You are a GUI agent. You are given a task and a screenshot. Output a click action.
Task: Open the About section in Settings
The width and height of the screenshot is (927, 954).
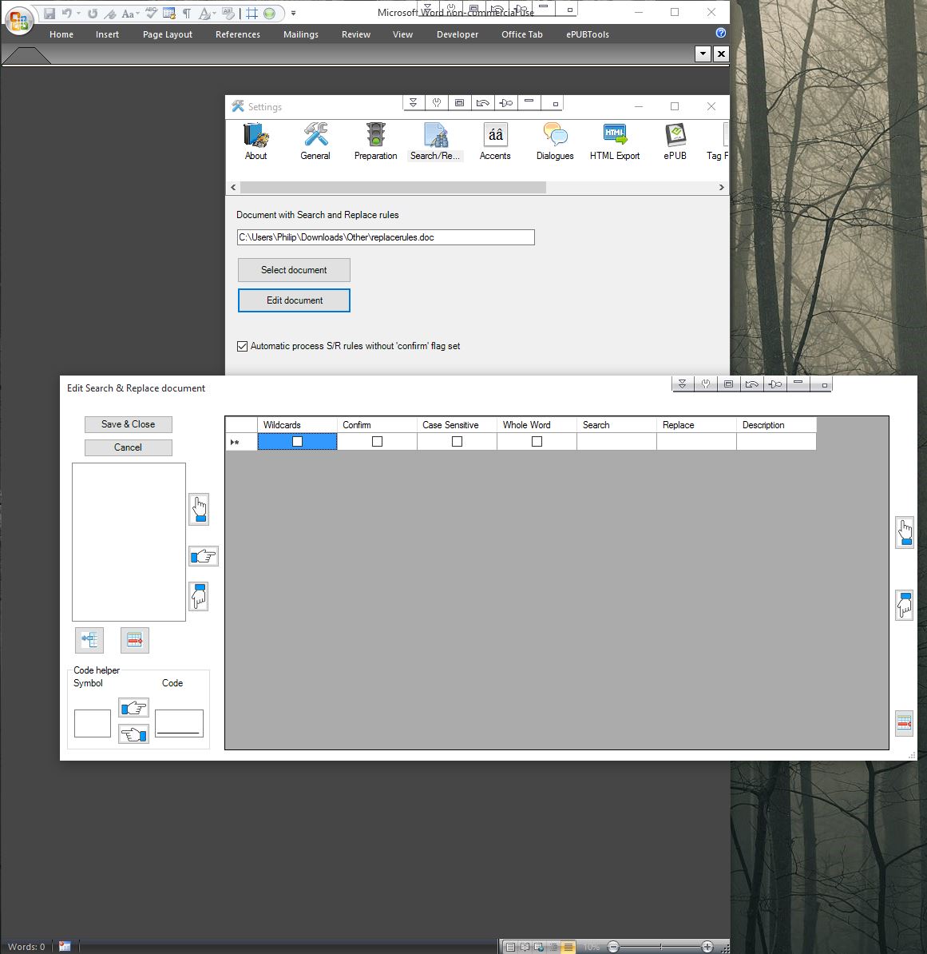[256, 141]
